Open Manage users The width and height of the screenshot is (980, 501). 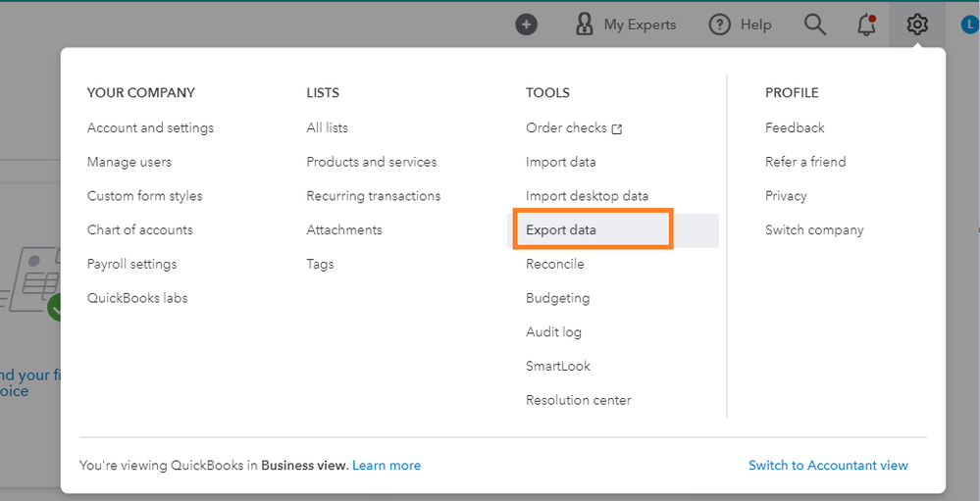129,162
